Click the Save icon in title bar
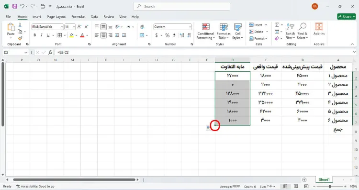 coord(15,6)
